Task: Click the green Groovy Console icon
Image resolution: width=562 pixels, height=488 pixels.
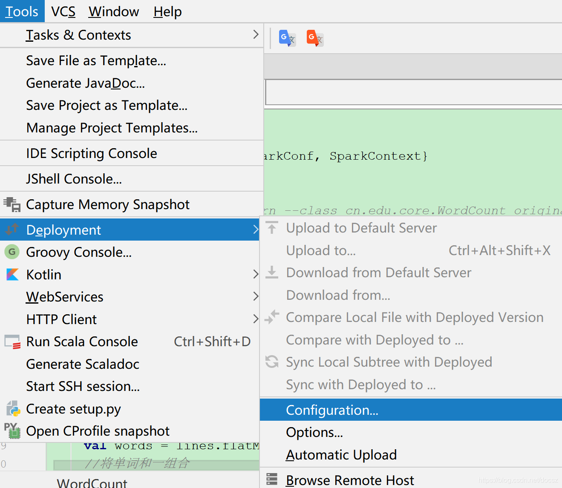Action: pyautogui.click(x=12, y=252)
